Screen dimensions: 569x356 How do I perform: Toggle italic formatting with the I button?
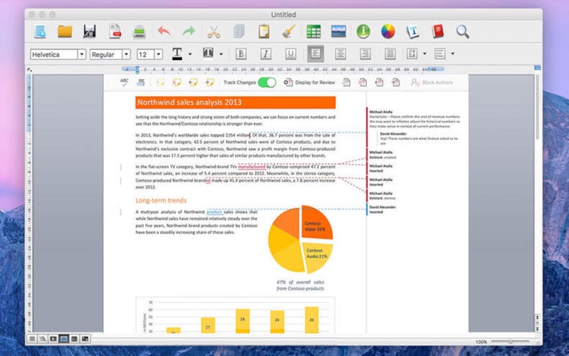265,54
